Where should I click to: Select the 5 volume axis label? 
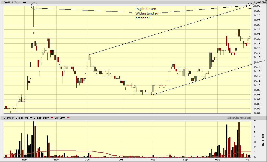click(255, 132)
